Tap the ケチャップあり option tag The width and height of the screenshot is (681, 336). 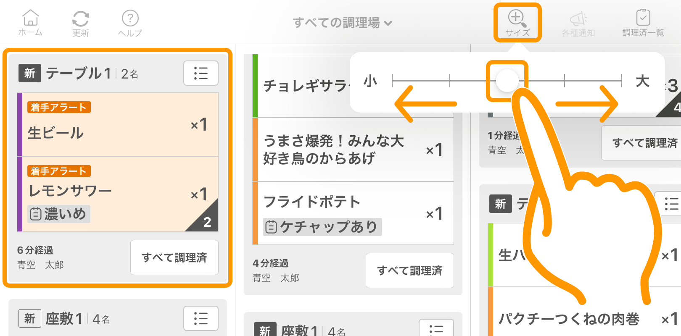[x=322, y=227]
